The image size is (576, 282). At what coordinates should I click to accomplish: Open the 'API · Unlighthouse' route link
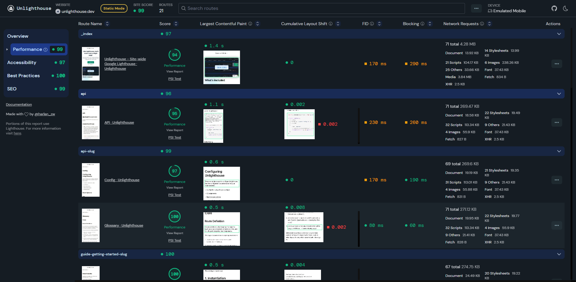coord(119,122)
